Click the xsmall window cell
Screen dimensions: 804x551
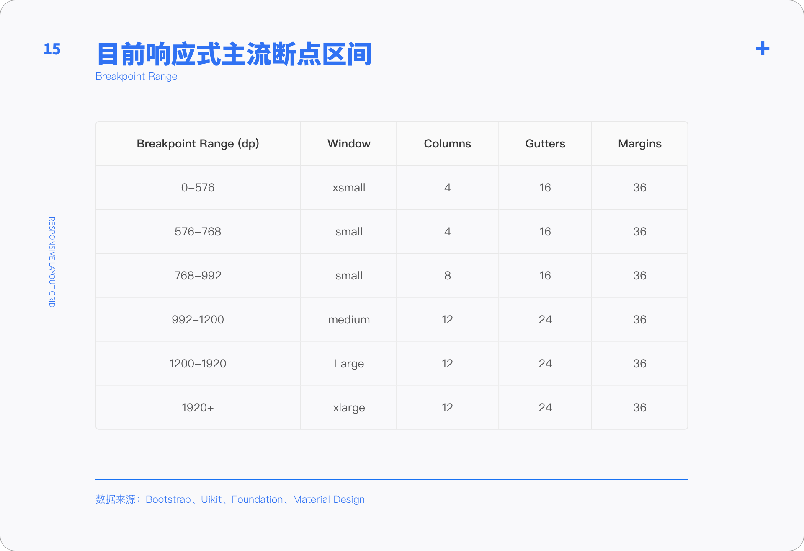pyautogui.click(x=348, y=188)
